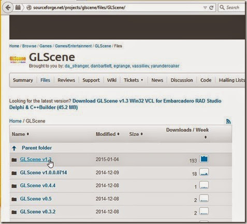Screen dimensions: 247x224
Task: Open the Summary tab
Action: coord(23,80)
